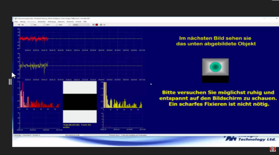
Task: Click 'Ein scharfes Fixieren ist nicht nötig' text
Action: pos(219,104)
